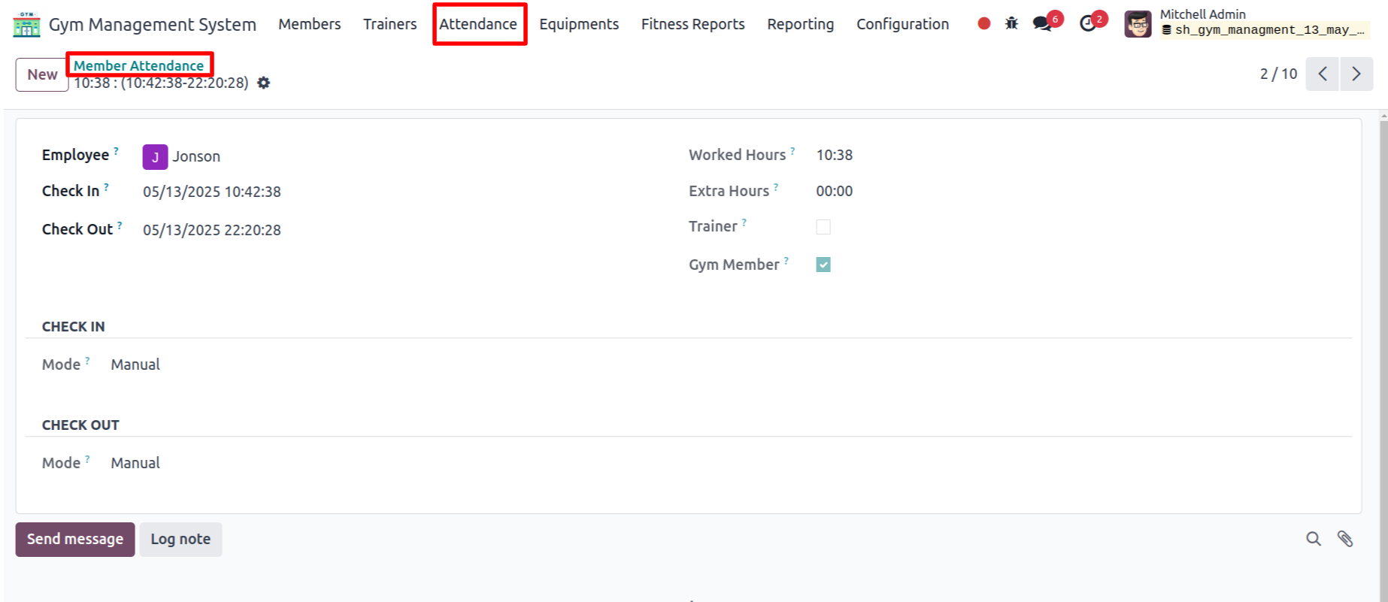Open the activities clock icon
The width and height of the screenshot is (1388, 602).
[x=1087, y=23]
